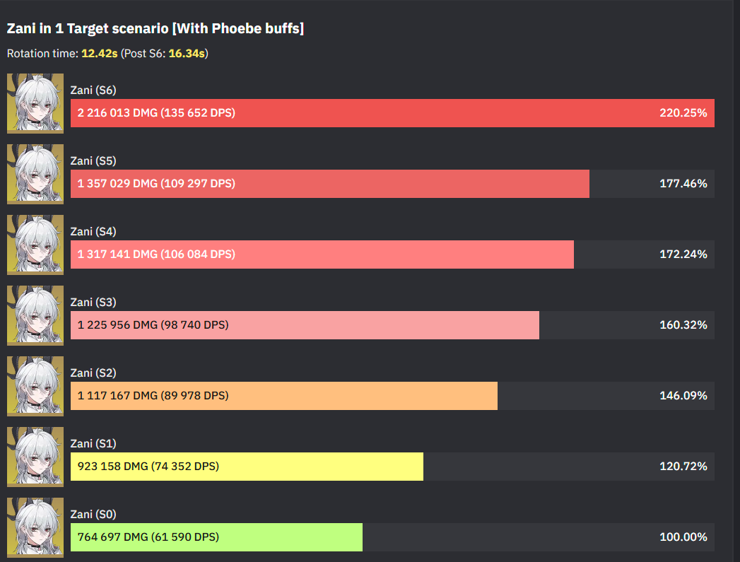The image size is (740, 562).
Task: Click the 220.25% percentage value
Action: point(683,113)
